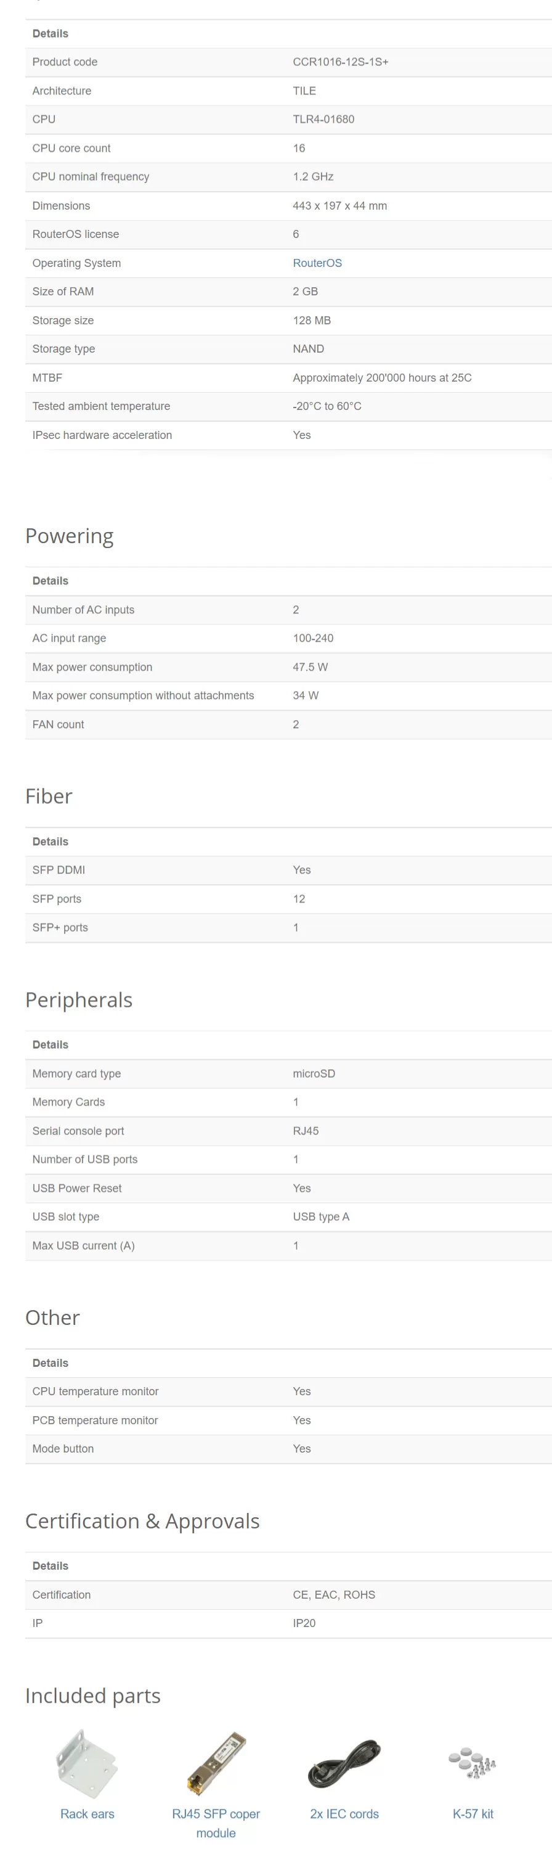Image resolution: width=552 pixels, height=1849 pixels.
Task: Click the SFP+ ports row
Action: tap(288, 927)
